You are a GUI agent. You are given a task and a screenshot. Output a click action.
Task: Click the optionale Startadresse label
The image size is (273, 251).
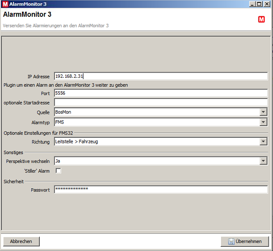click(27, 103)
